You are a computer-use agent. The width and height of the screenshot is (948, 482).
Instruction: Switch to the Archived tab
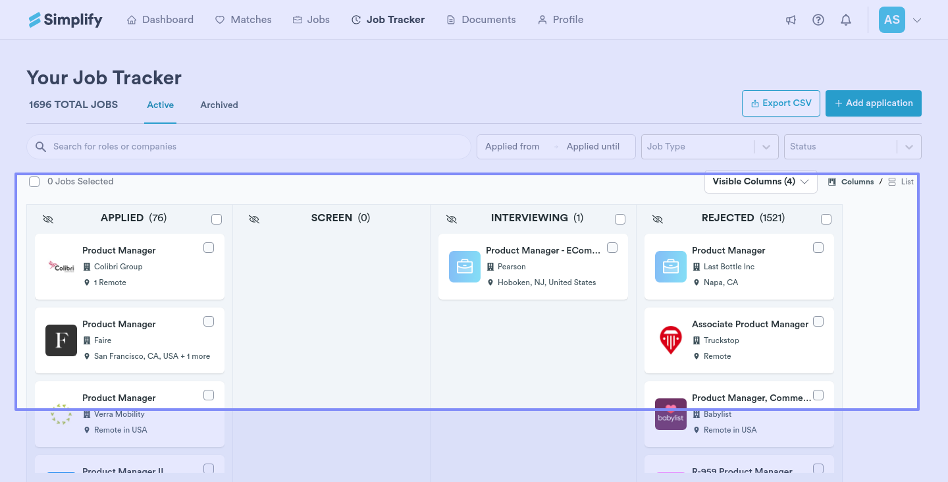coord(219,105)
